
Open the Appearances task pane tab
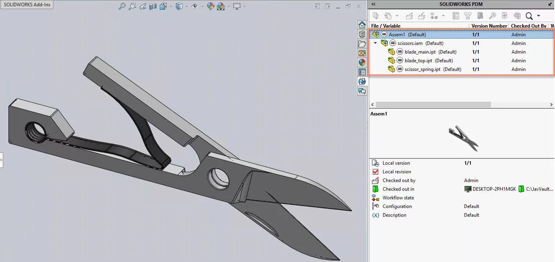pos(362,62)
